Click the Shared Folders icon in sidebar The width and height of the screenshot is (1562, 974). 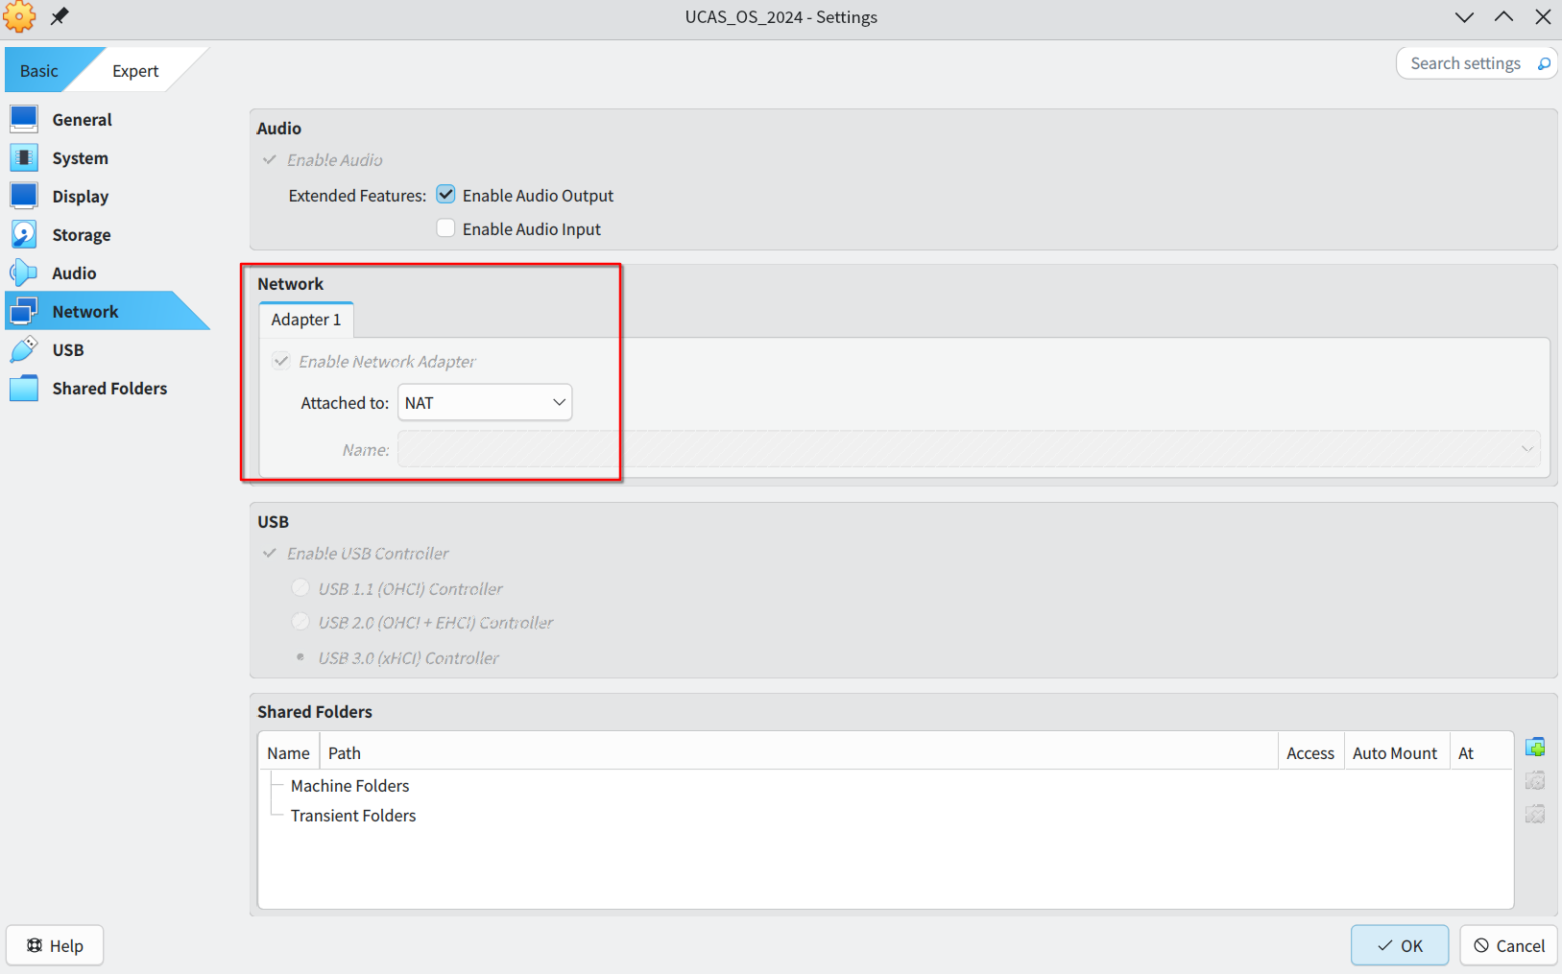coord(24,388)
